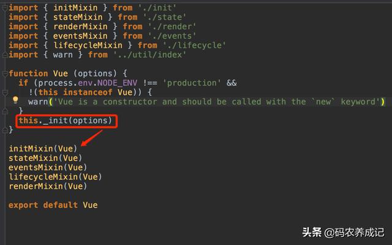
Task: Click the yellow lightbulb quick-fix icon
Action: tap(15, 100)
